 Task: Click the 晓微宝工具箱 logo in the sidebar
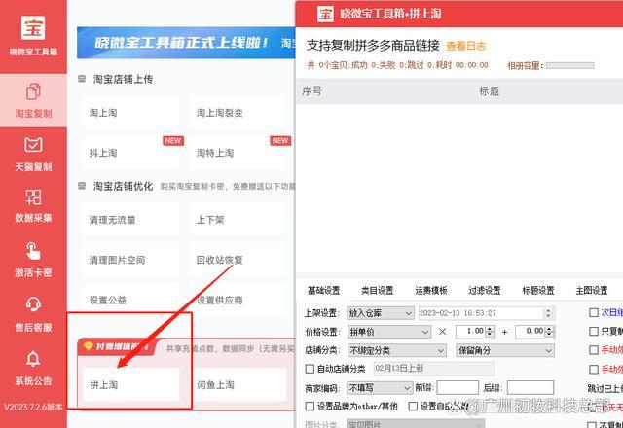click(33, 28)
